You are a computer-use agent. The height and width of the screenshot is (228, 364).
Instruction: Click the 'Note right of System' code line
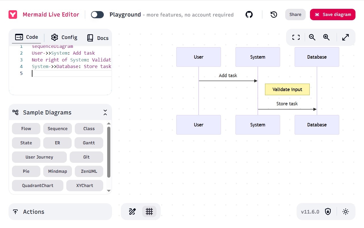[x=71, y=60]
